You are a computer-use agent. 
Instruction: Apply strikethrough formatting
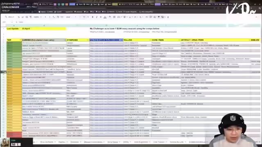tap(101, 17)
